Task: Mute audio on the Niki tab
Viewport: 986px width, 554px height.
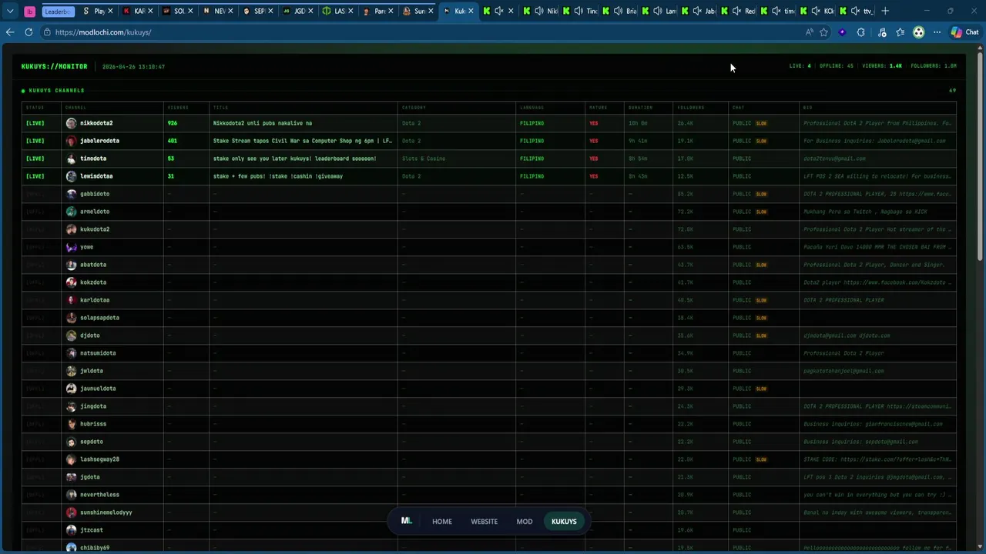Action: click(x=538, y=11)
